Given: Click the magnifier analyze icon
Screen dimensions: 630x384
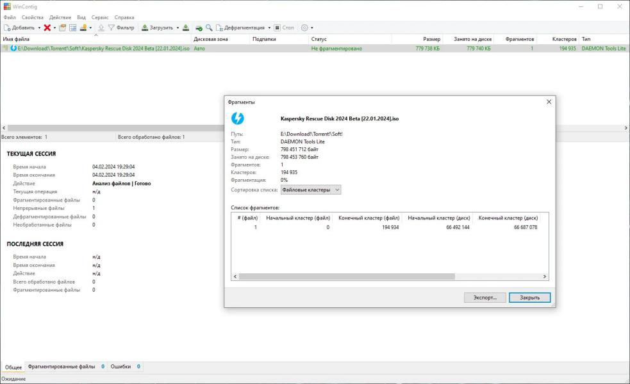Looking at the screenshot, I should point(209,28).
